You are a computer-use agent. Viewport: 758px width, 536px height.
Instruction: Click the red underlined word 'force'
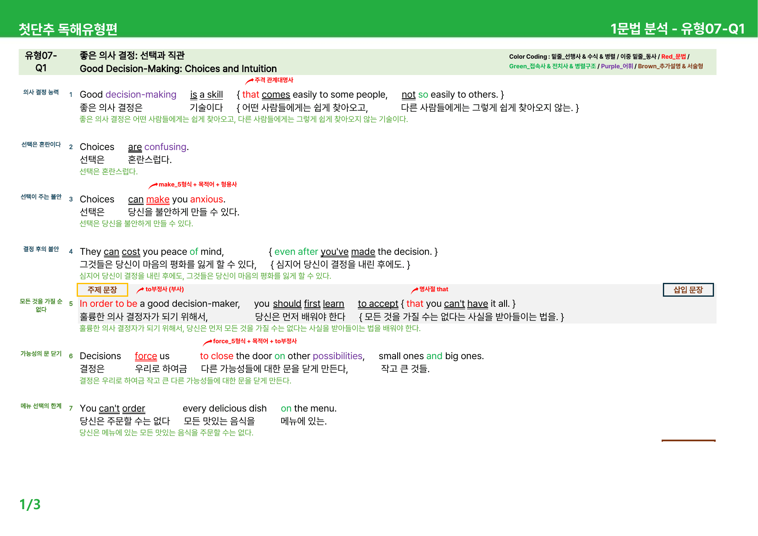(146, 356)
